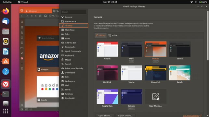
Task: Open Calendar settings category
Action: [73, 94]
